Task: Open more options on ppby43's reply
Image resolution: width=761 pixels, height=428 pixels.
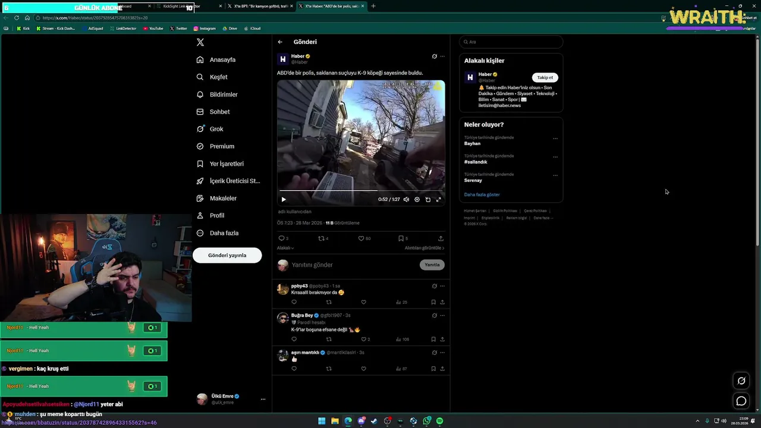Action: (x=442, y=286)
